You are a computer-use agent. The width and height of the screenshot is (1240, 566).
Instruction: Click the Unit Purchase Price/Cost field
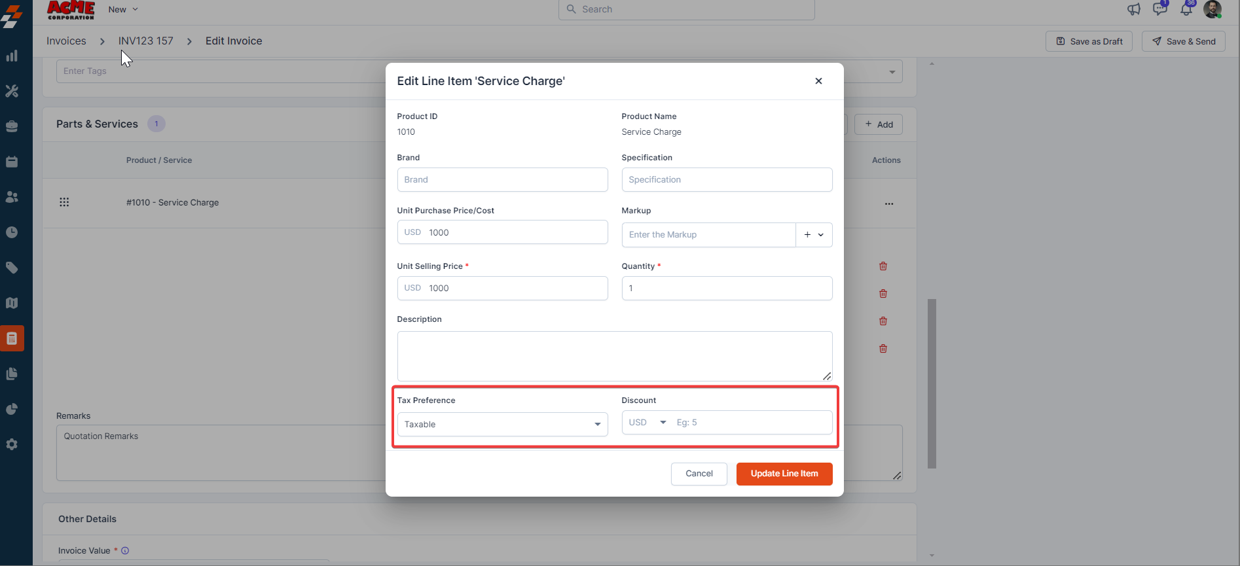click(x=502, y=232)
